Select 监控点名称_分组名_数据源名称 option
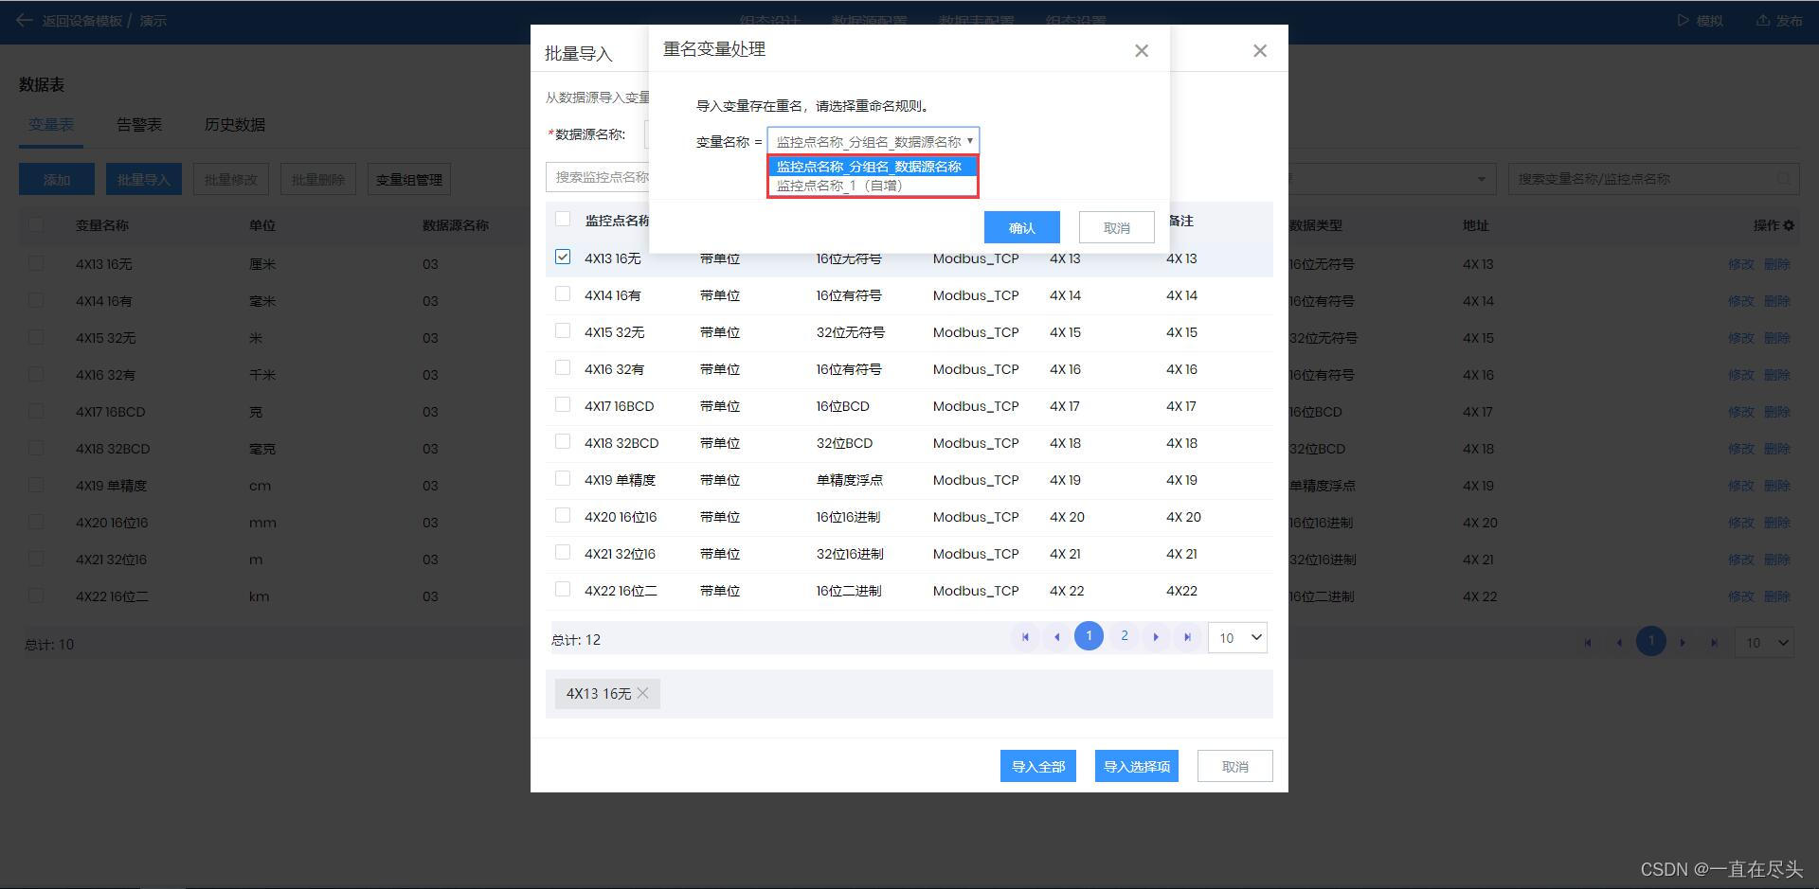1819x889 pixels. (873, 166)
